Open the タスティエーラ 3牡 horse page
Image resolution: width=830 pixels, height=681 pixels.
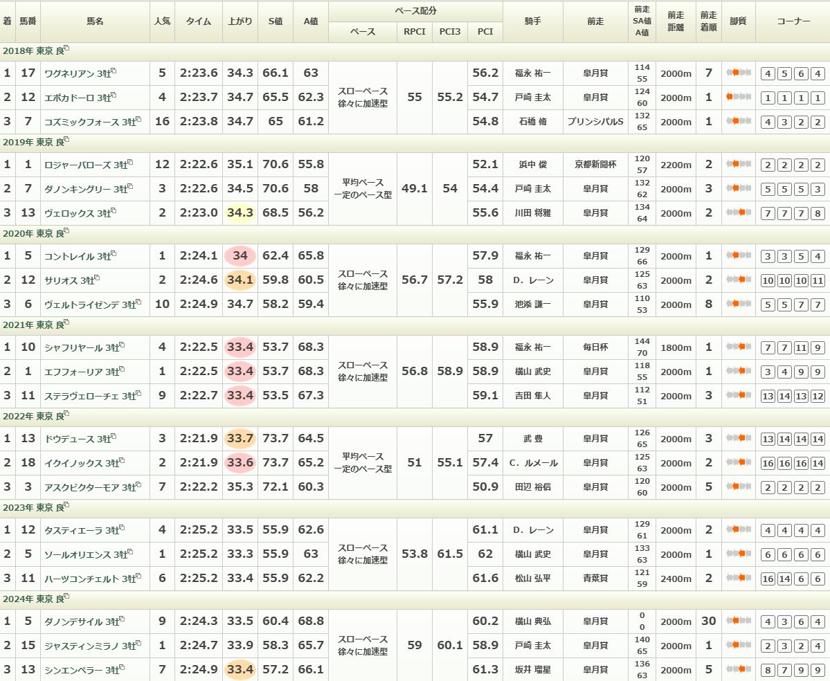click(80, 530)
